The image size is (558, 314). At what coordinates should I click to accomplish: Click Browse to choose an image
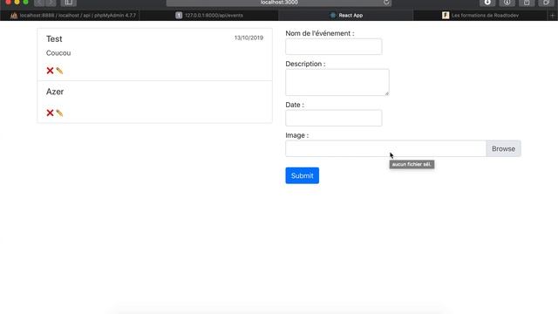coord(503,149)
